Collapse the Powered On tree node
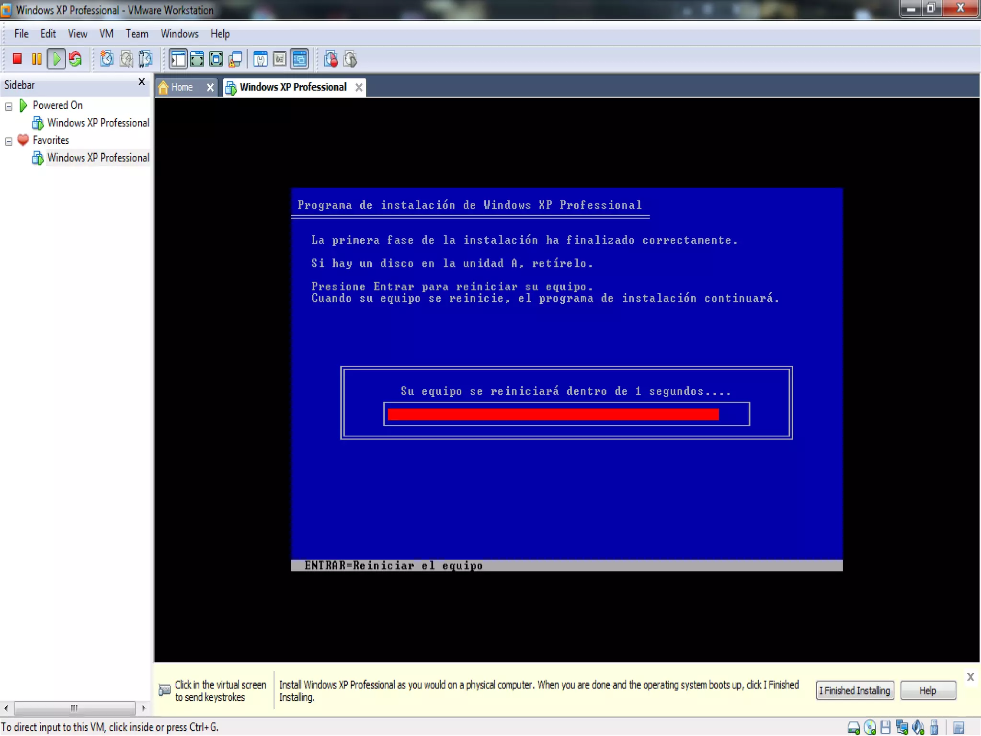The image size is (981, 736). pos(9,106)
